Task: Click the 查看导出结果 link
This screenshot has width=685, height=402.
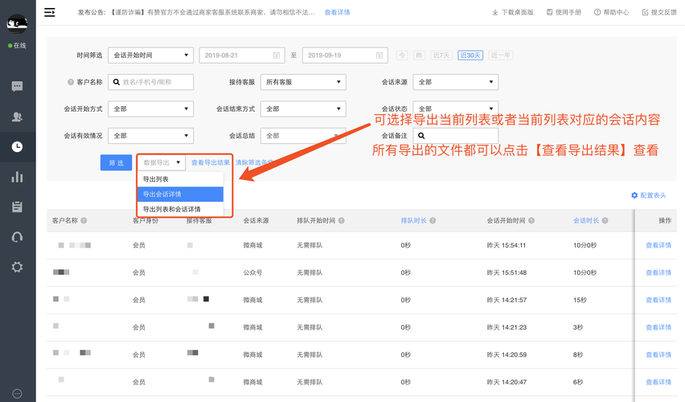Action: pos(211,162)
